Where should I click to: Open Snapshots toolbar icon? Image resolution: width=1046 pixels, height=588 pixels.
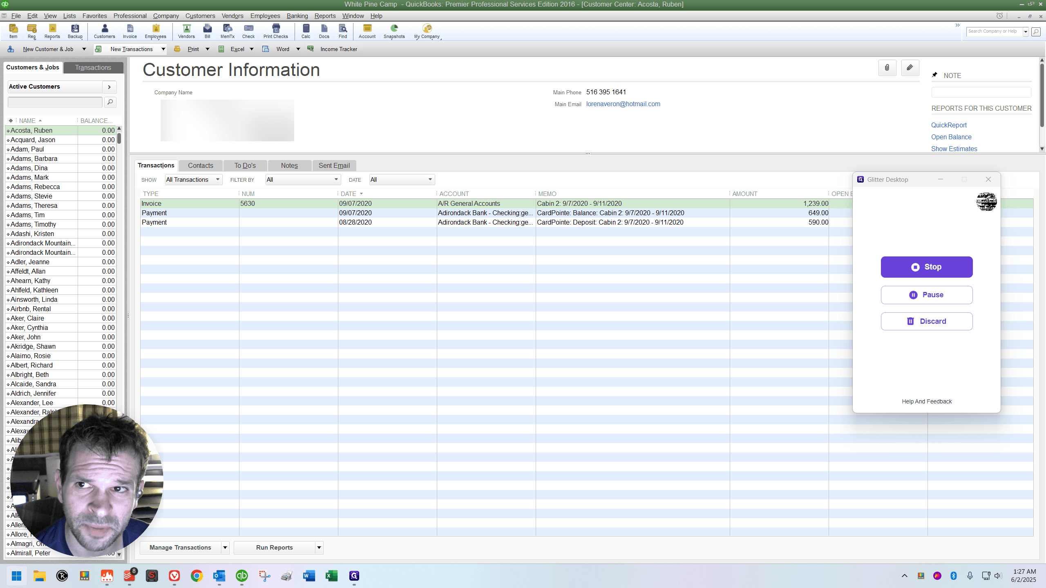(394, 31)
